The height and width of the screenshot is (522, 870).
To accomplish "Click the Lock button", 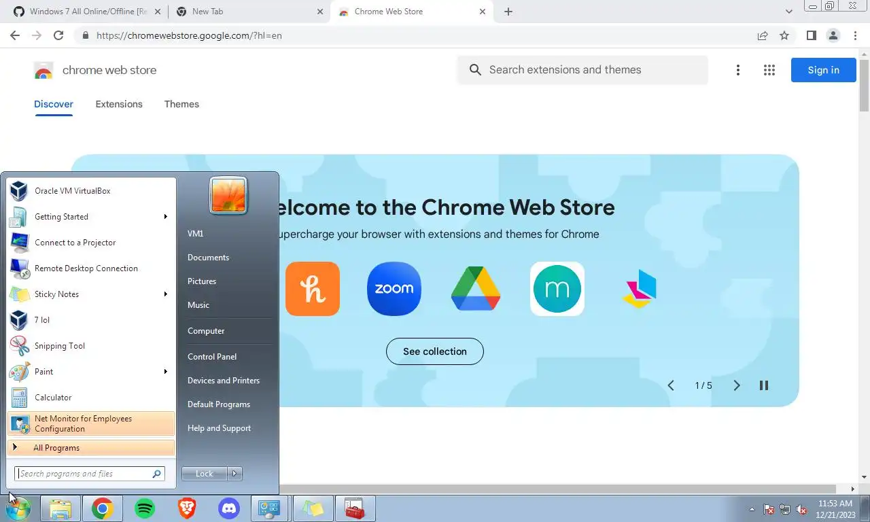I will (205, 474).
